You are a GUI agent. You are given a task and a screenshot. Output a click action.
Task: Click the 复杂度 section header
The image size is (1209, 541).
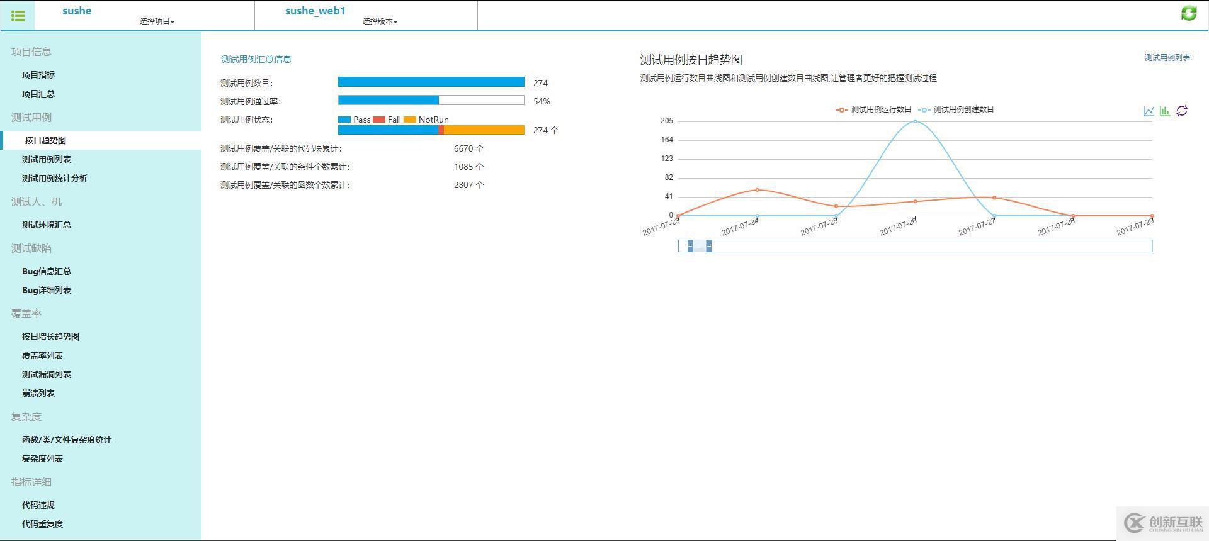coord(26,416)
